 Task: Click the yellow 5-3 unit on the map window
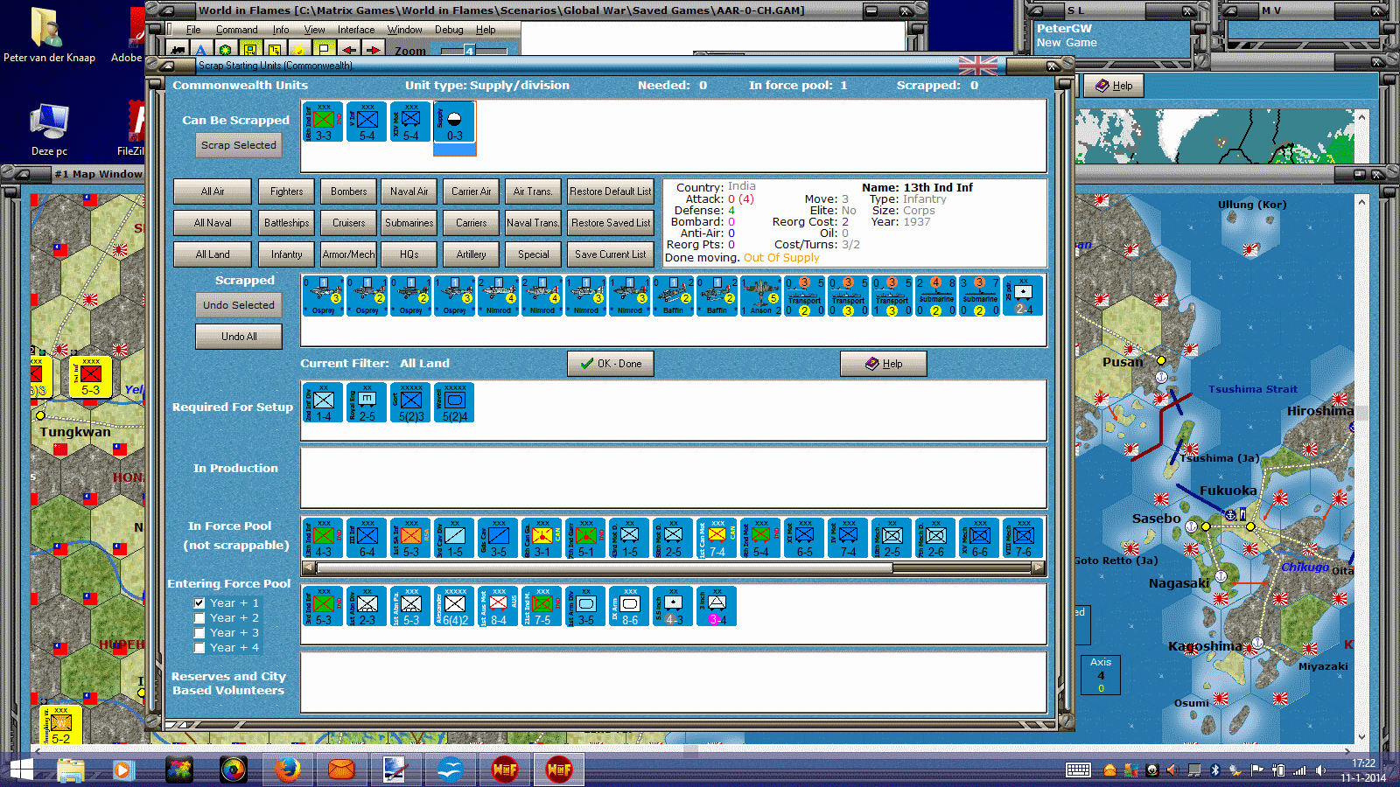[90, 377]
